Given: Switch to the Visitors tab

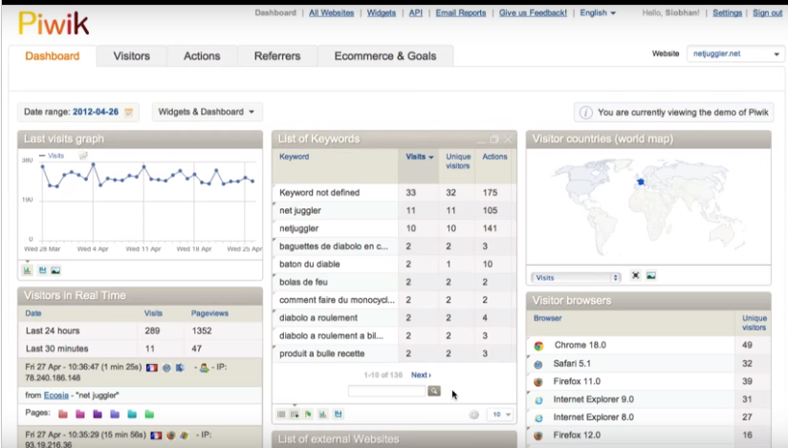Looking at the screenshot, I should [131, 56].
